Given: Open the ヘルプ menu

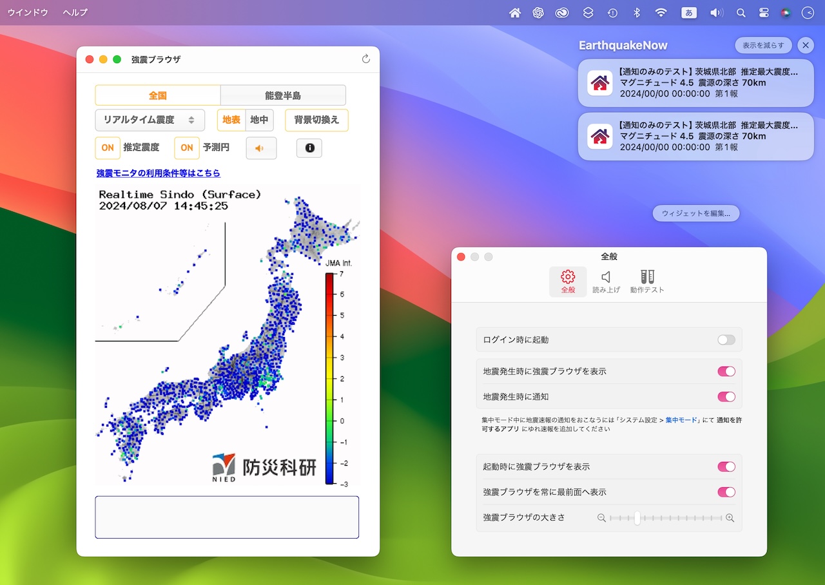Looking at the screenshot, I should (75, 13).
